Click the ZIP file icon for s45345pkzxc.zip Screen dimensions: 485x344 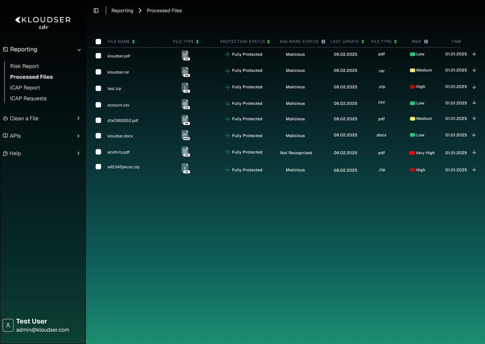[186, 169]
